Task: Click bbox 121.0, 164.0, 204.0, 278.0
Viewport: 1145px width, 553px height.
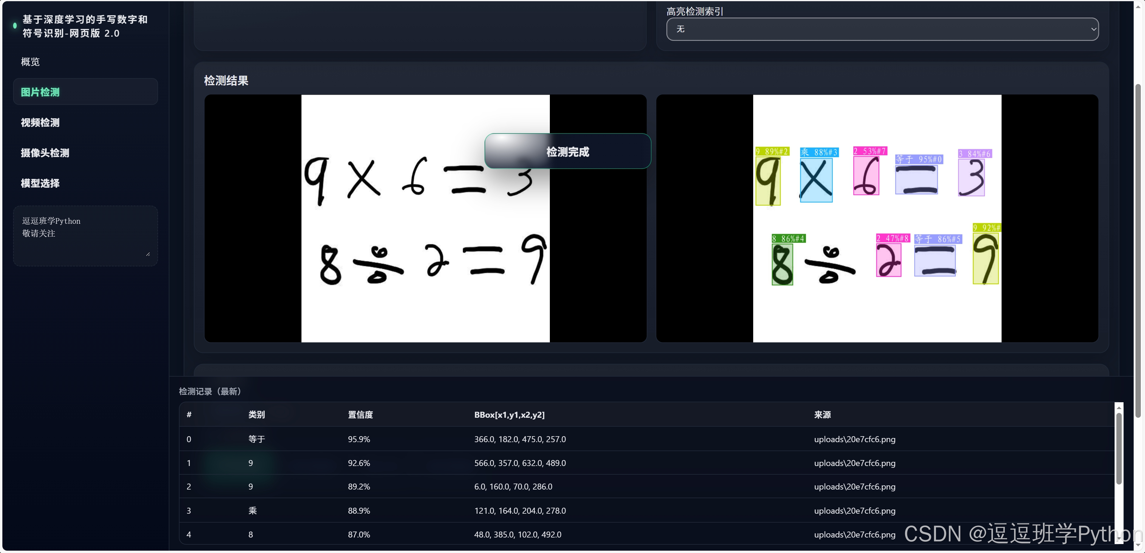Action: pyautogui.click(x=520, y=510)
